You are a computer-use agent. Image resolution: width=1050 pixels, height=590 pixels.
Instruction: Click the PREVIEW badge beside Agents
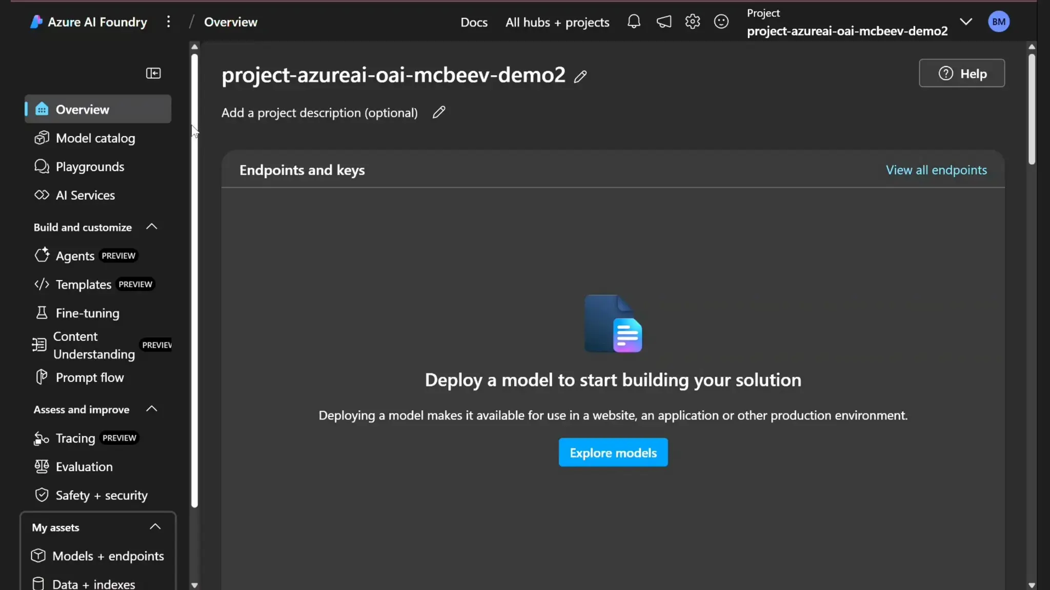click(118, 255)
